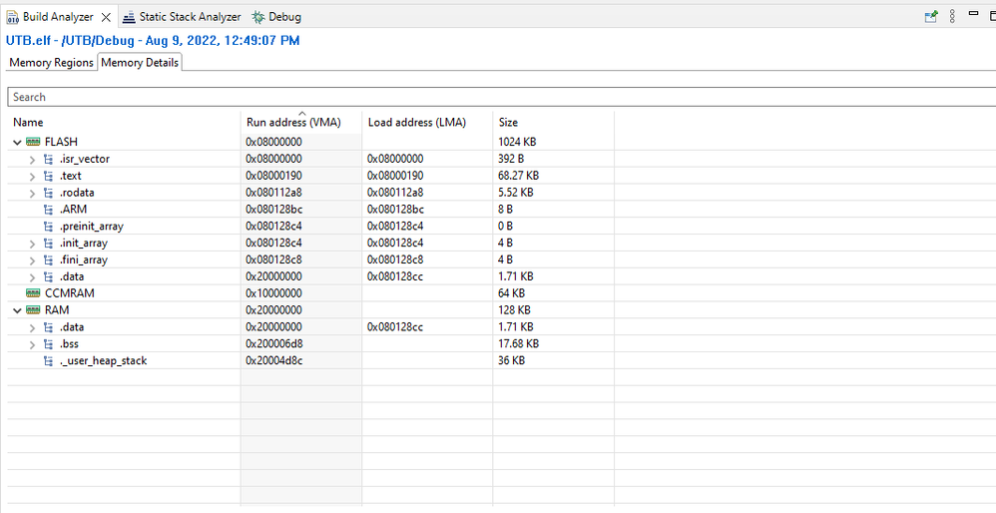Click the 1024 KB size value
Image resolution: width=996 pixels, height=513 pixels.
(x=517, y=142)
